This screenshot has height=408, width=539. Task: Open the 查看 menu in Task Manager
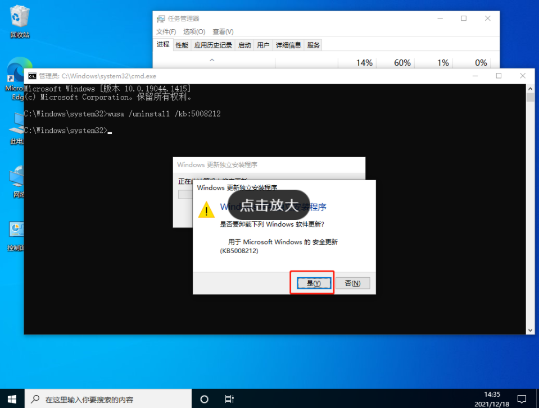point(223,31)
